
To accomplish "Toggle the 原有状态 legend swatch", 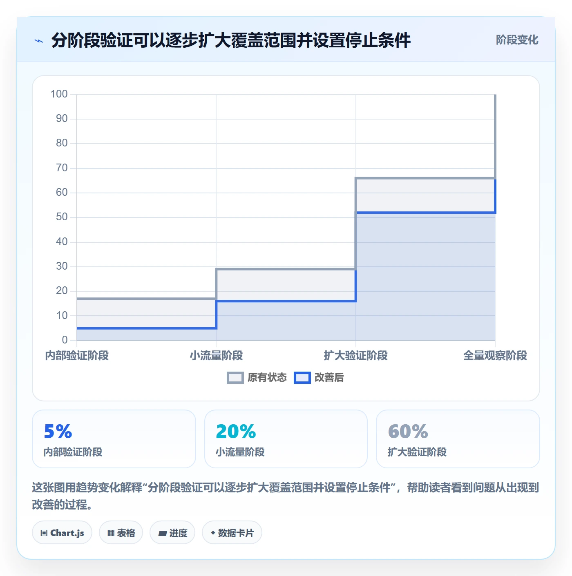I will (235, 378).
